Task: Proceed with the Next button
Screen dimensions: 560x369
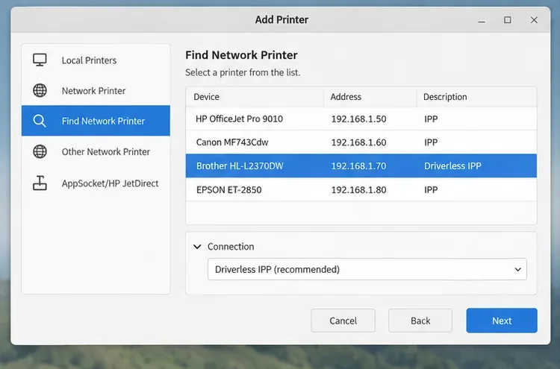Action: [x=502, y=321]
